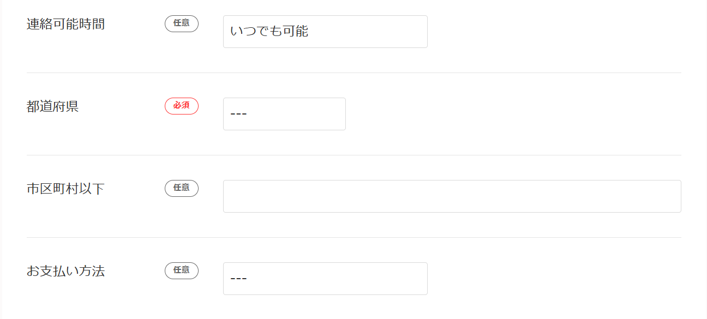The image size is (707, 319).
Task: Click blank space right of 都道府県 dropdown
Action: pos(513,114)
